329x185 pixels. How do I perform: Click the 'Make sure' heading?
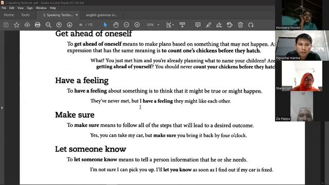pos(75,115)
